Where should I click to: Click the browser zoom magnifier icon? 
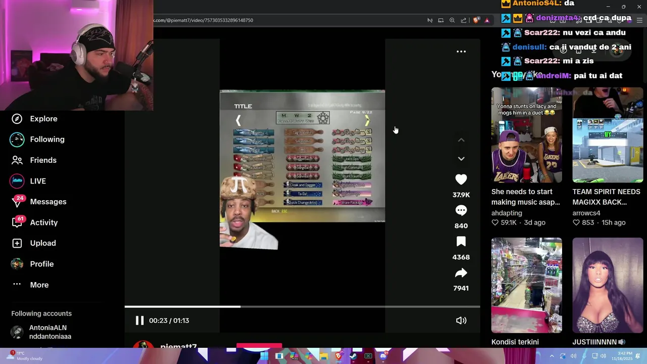coord(452,20)
